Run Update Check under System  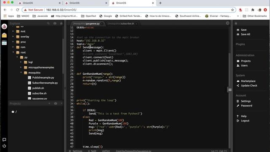coord(249,85)
